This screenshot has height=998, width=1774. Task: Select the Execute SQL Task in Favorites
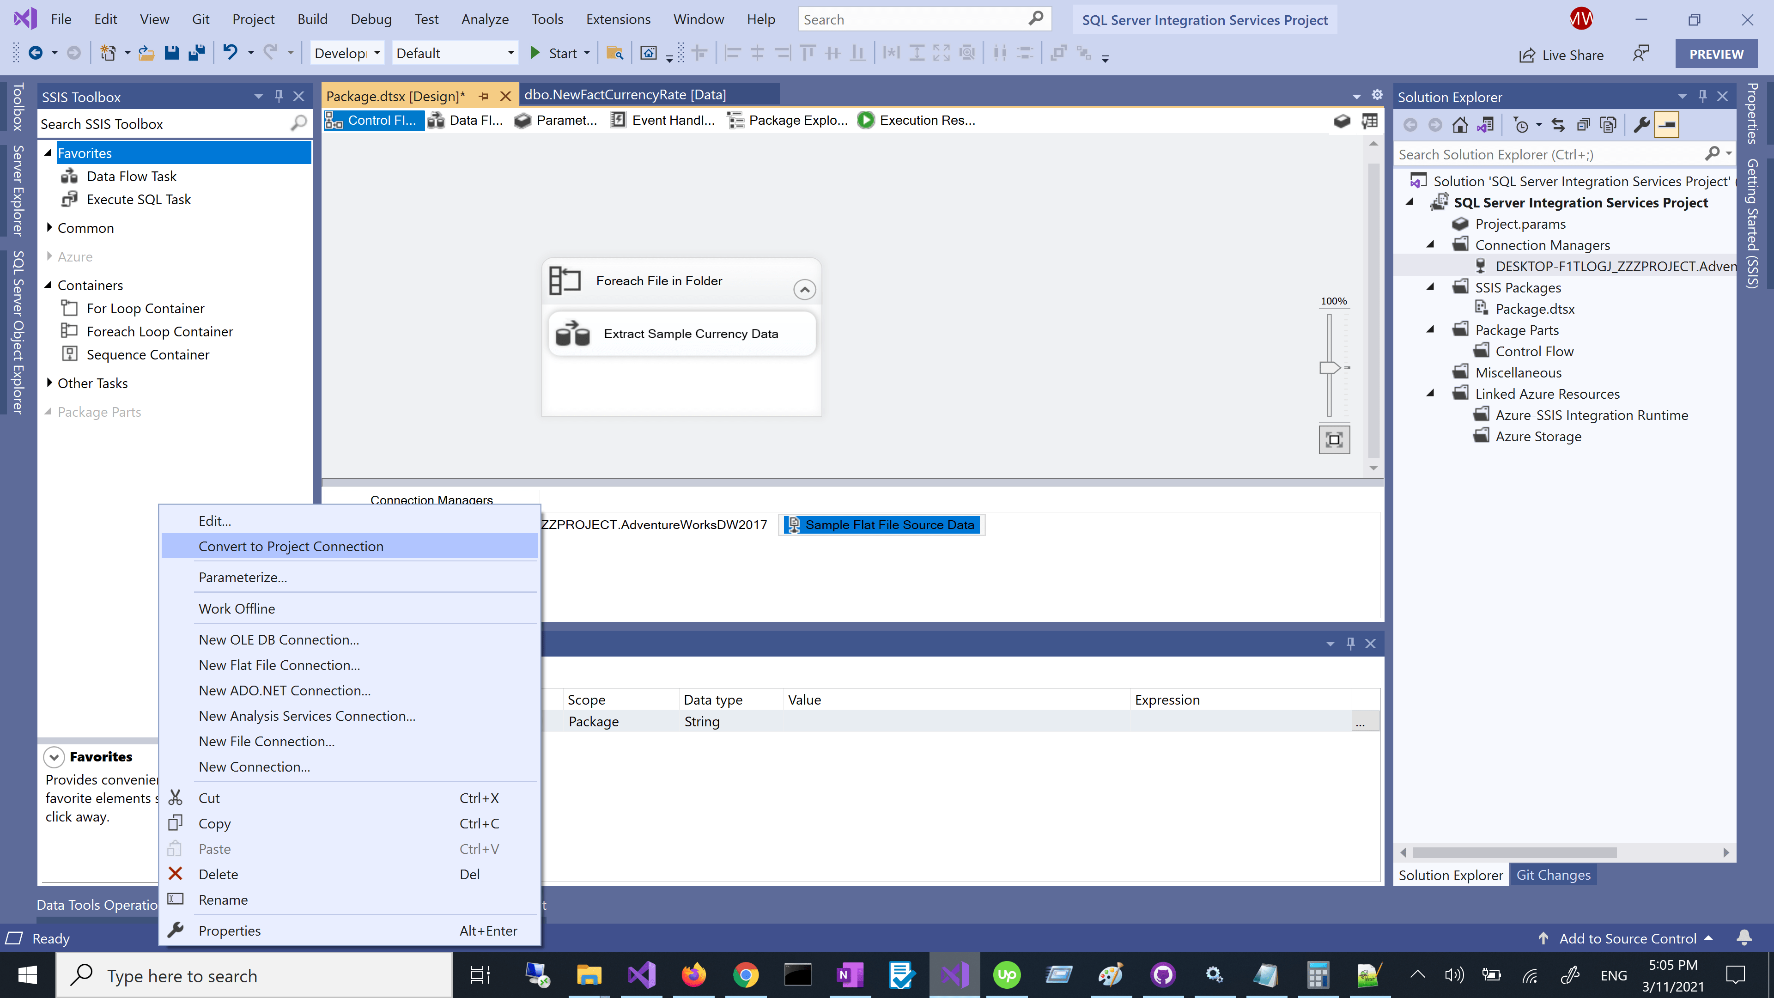tap(139, 199)
